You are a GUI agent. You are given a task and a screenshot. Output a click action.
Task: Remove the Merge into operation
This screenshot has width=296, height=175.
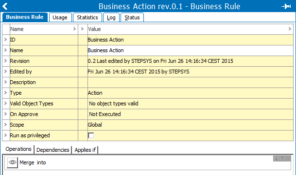(x=288, y=159)
